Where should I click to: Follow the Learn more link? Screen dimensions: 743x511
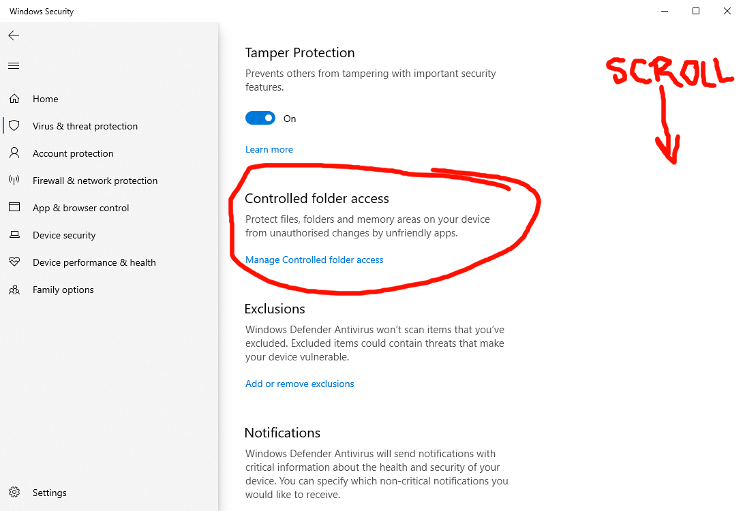pyautogui.click(x=269, y=150)
